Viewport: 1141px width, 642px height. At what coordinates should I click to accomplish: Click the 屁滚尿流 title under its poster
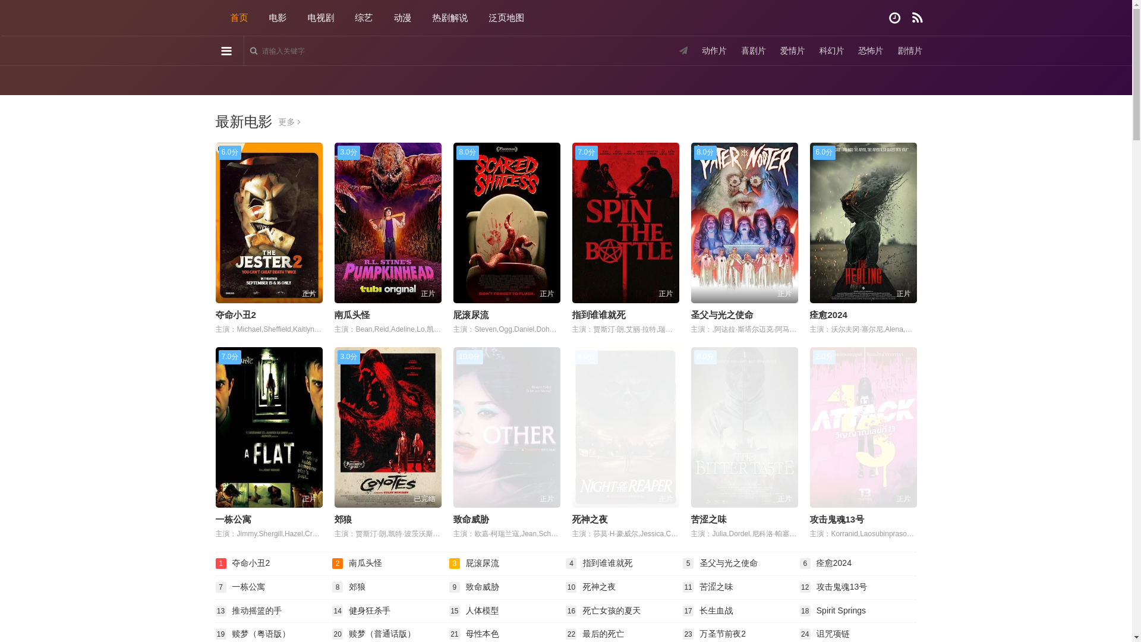click(471, 315)
